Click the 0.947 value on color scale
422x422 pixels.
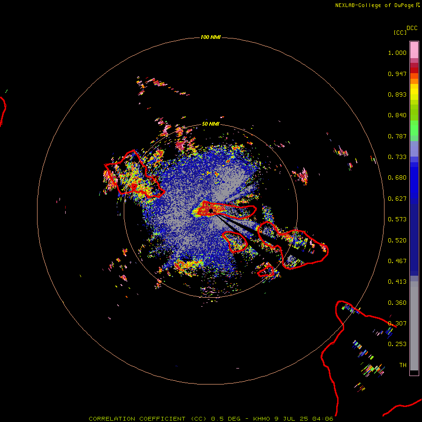(397, 74)
